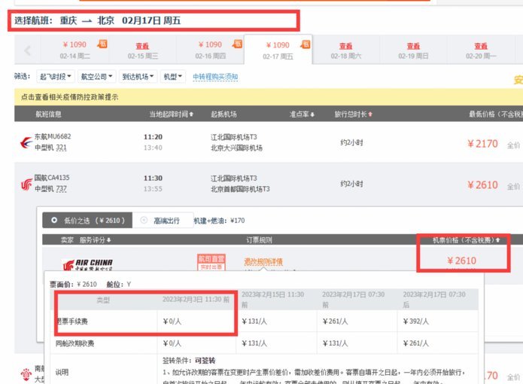Click 北京大兴国际机场 text

[x=236, y=148]
